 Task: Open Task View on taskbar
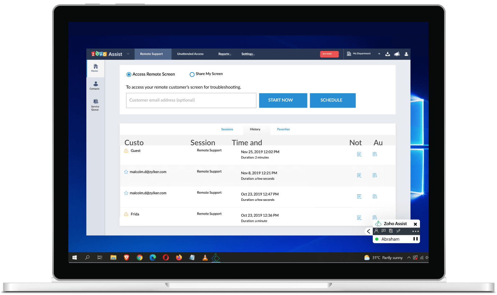pyautogui.click(x=100, y=257)
